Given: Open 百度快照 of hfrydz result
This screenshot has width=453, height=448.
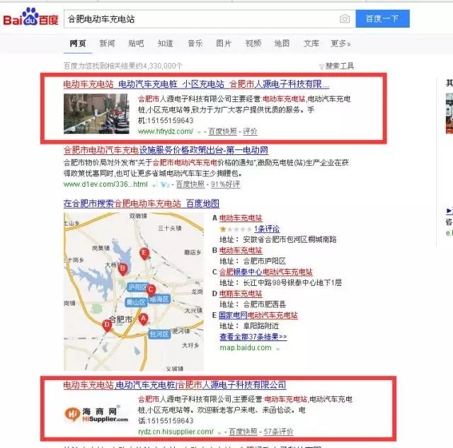Looking at the screenshot, I should click(222, 132).
